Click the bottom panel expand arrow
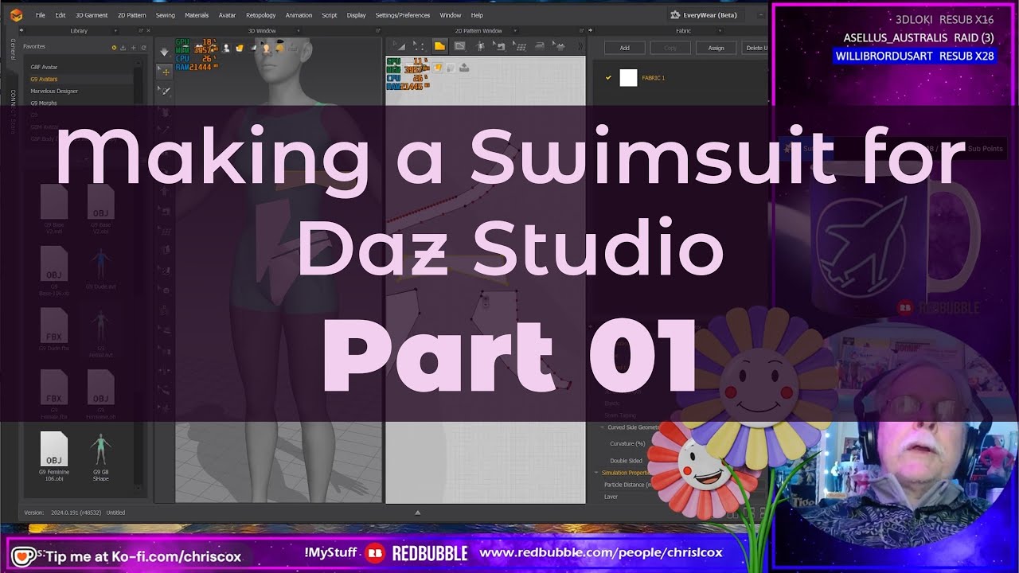Image resolution: width=1019 pixels, height=573 pixels. [x=417, y=513]
